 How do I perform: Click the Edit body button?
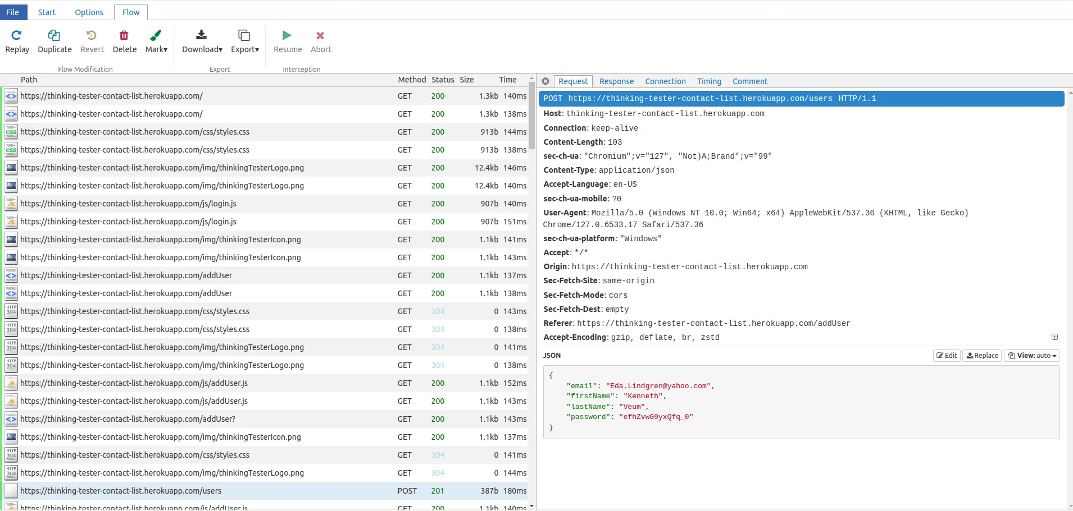[x=947, y=356]
